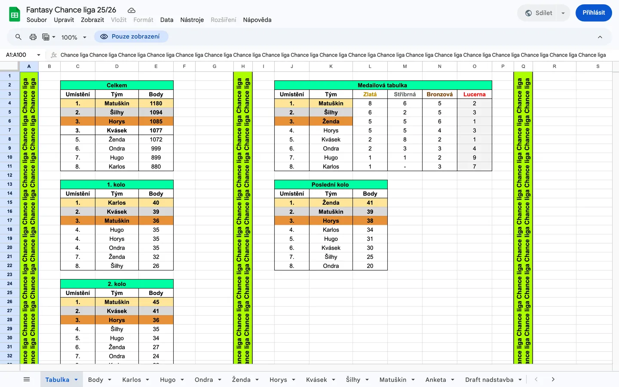Screen dimensions: 619x387
Task: Click the cell with value 880
Action: click(156, 166)
